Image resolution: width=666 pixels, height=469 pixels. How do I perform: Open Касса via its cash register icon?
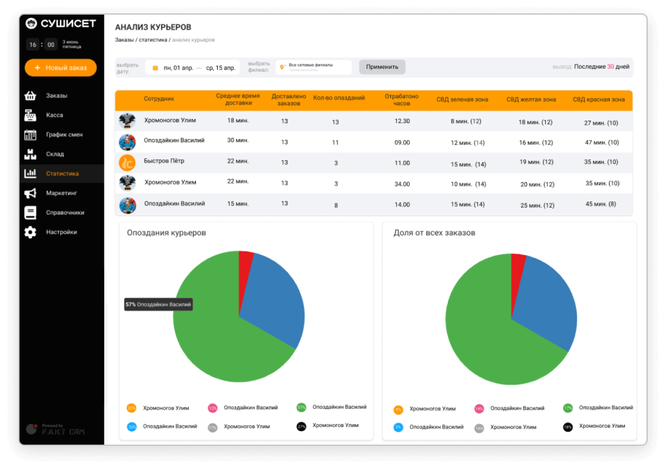click(x=30, y=115)
